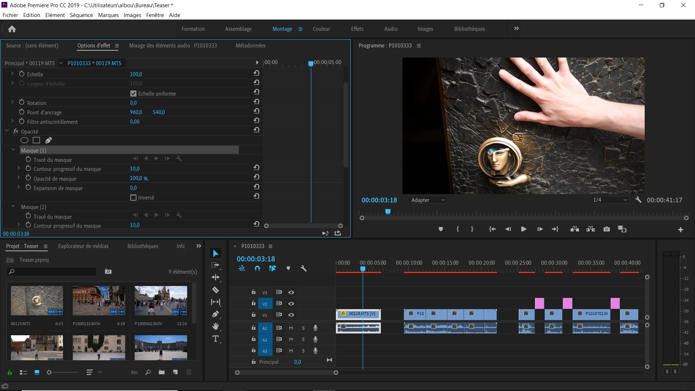Image resolution: width=695 pixels, height=391 pixels.
Task: Click the project search field
Action: tap(51, 272)
